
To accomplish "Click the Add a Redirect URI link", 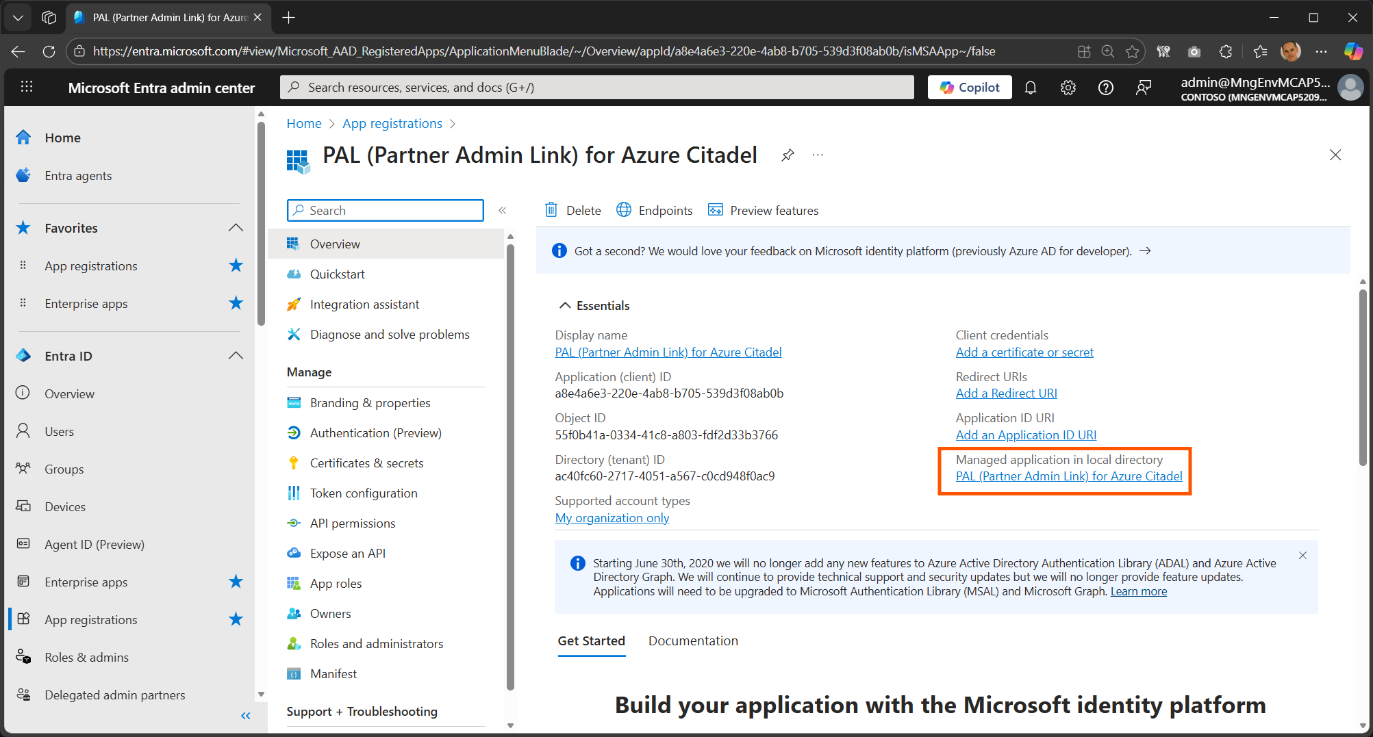I will pos(1006,393).
